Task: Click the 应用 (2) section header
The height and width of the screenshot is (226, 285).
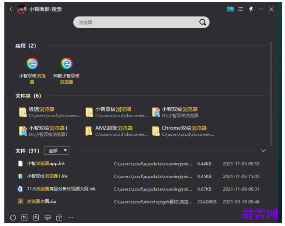Action: pos(25,46)
